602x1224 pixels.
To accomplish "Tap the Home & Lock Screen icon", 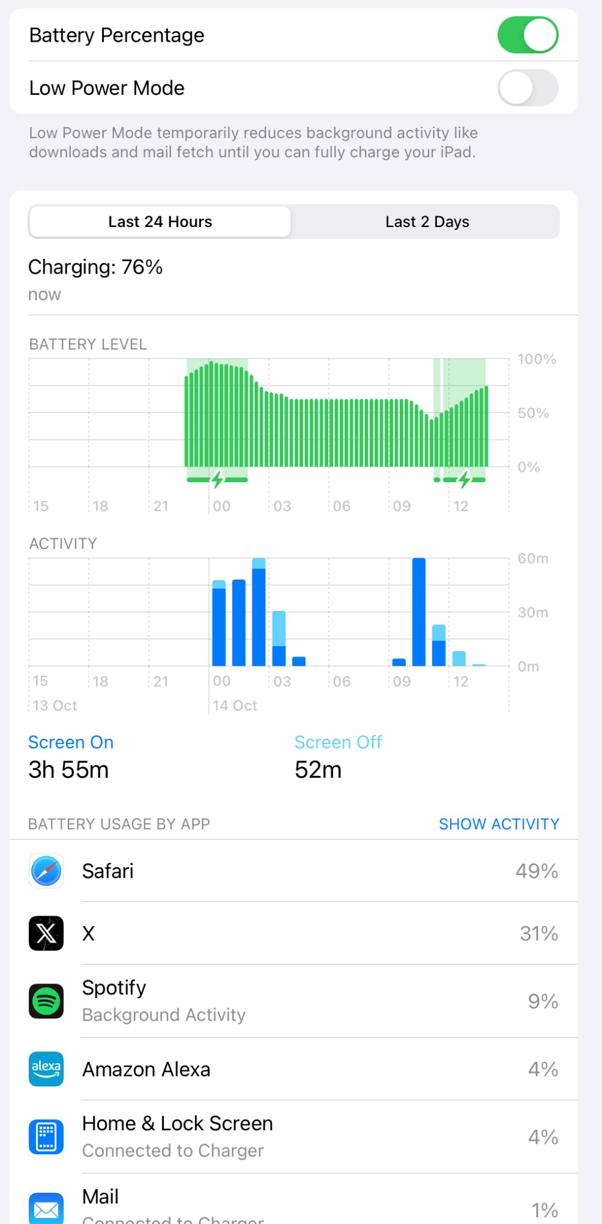I will pos(46,1137).
